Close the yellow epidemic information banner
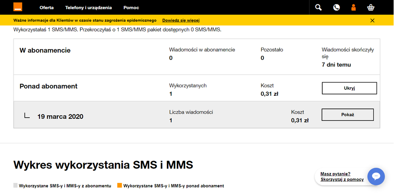Image resolution: width=398 pixels, height=195 pixels. pyautogui.click(x=372, y=20)
